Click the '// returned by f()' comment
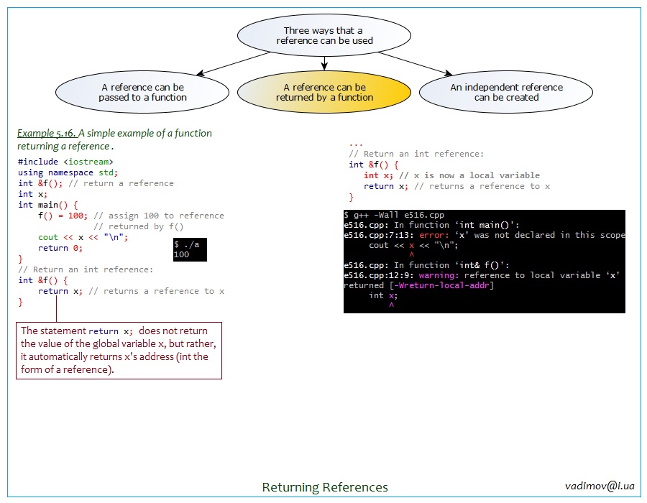Viewport: 647px width, 503px height. (138, 226)
